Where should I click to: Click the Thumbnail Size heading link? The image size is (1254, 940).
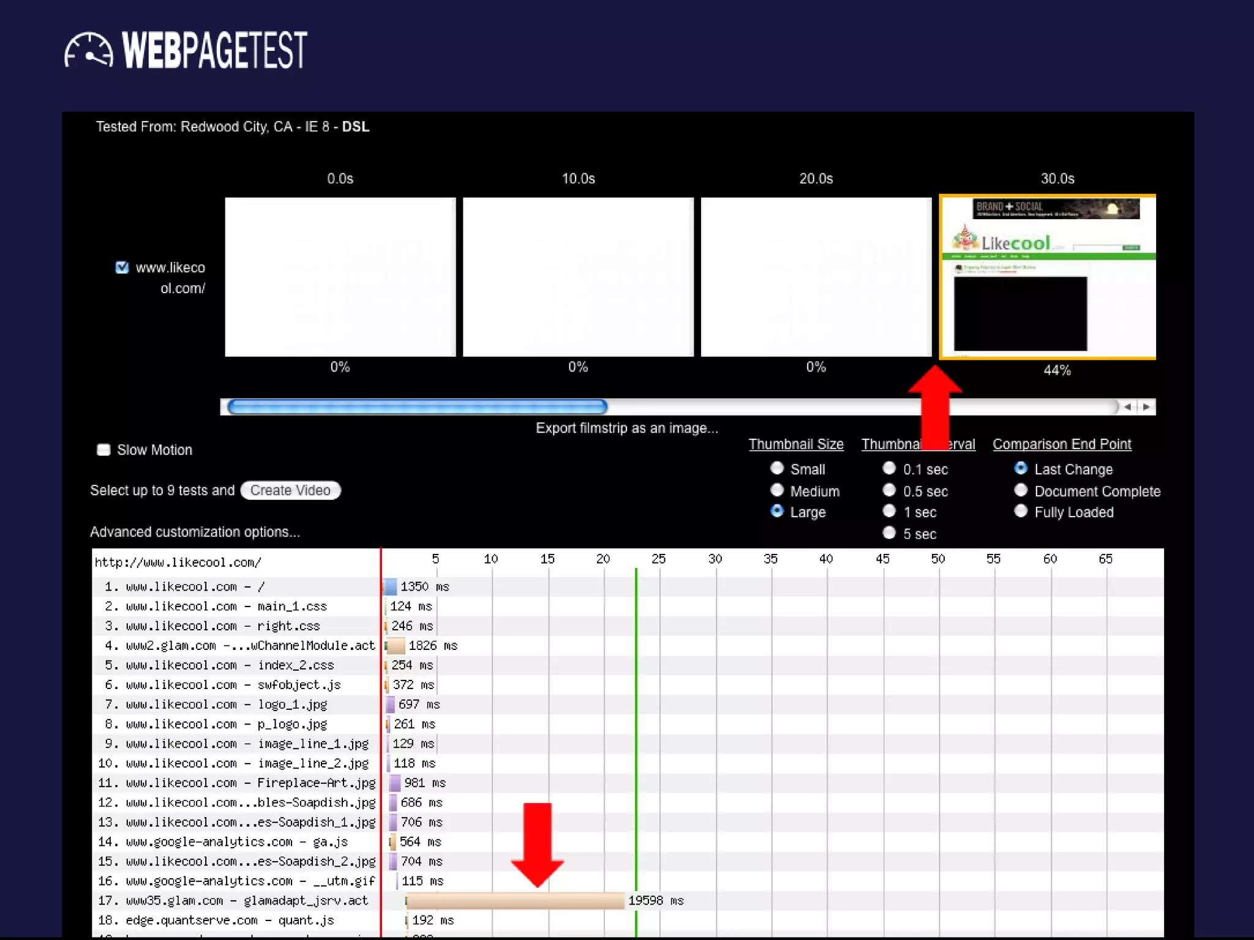pyautogui.click(x=795, y=444)
